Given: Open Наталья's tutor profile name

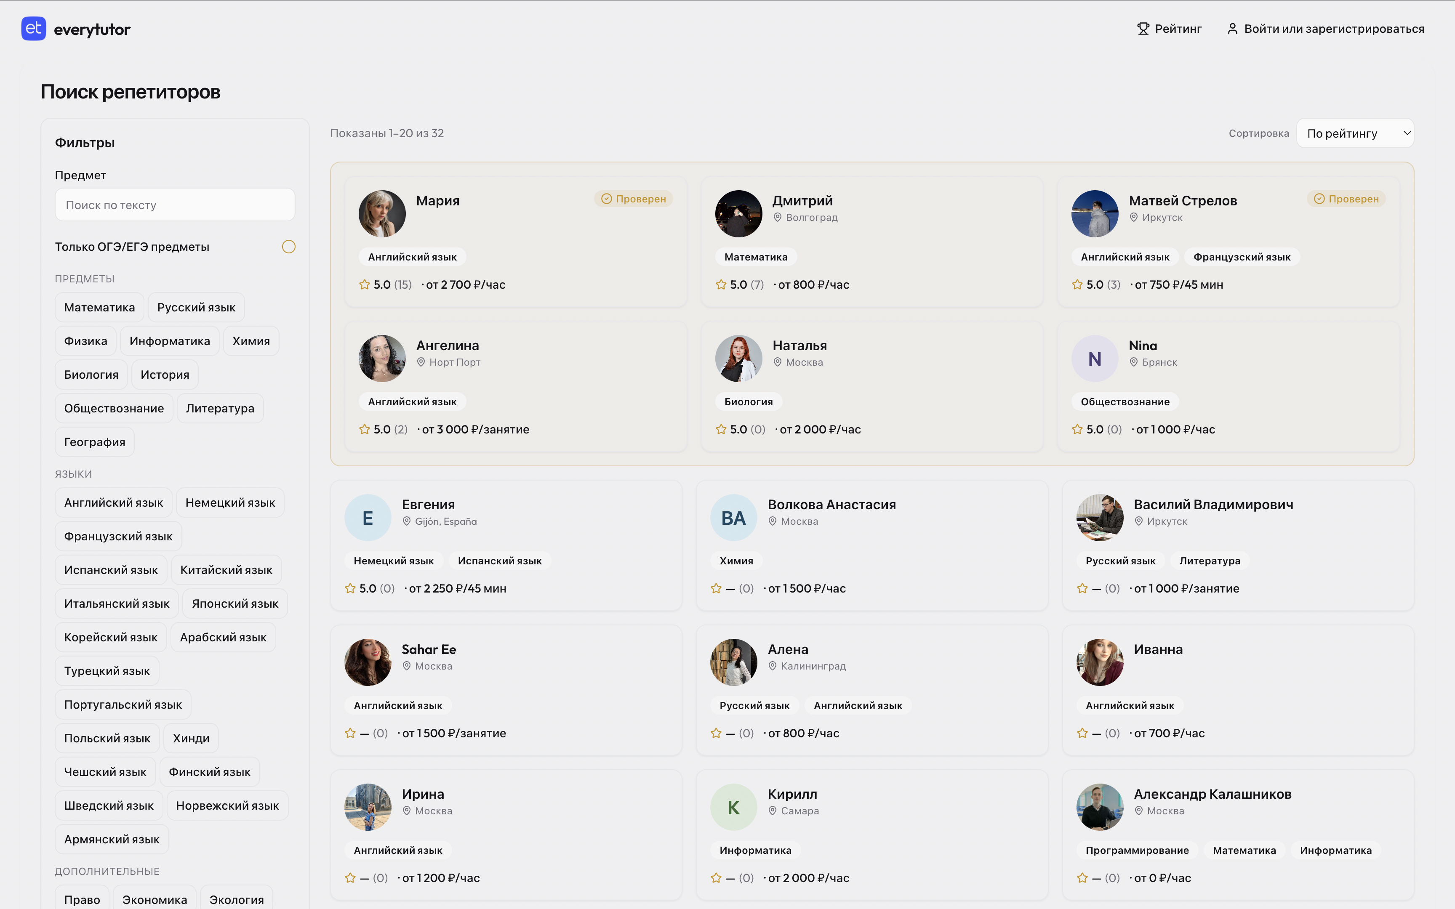Looking at the screenshot, I should (x=799, y=345).
